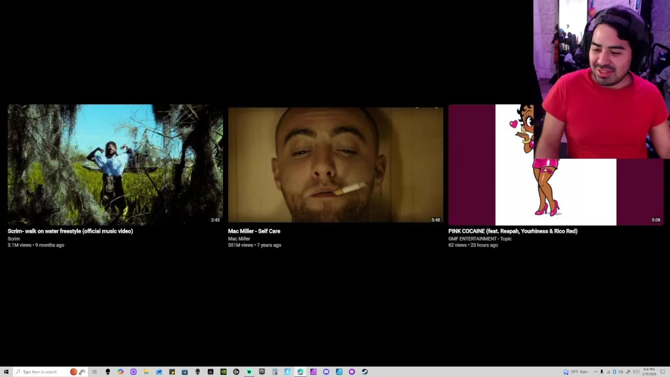Open Sticky Notes from the taskbar
This screenshot has height=377, width=670.
(x=172, y=372)
